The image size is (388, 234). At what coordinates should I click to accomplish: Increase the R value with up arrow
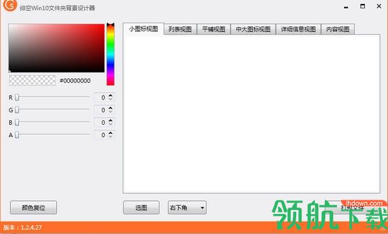pyautogui.click(x=111, y=95)
